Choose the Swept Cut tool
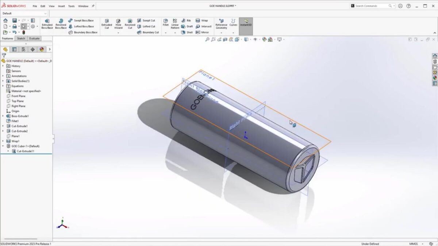 (146, 20)
